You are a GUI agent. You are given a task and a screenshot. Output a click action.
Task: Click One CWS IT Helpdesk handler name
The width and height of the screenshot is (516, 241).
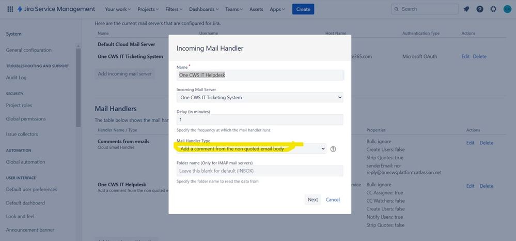pos(122,185)
